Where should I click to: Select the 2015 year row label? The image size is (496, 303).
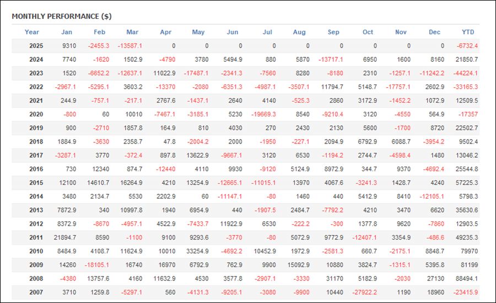coord(36,183)
